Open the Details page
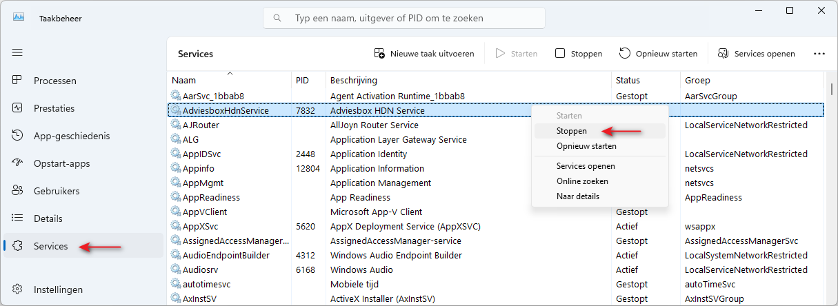 point(83,218)
